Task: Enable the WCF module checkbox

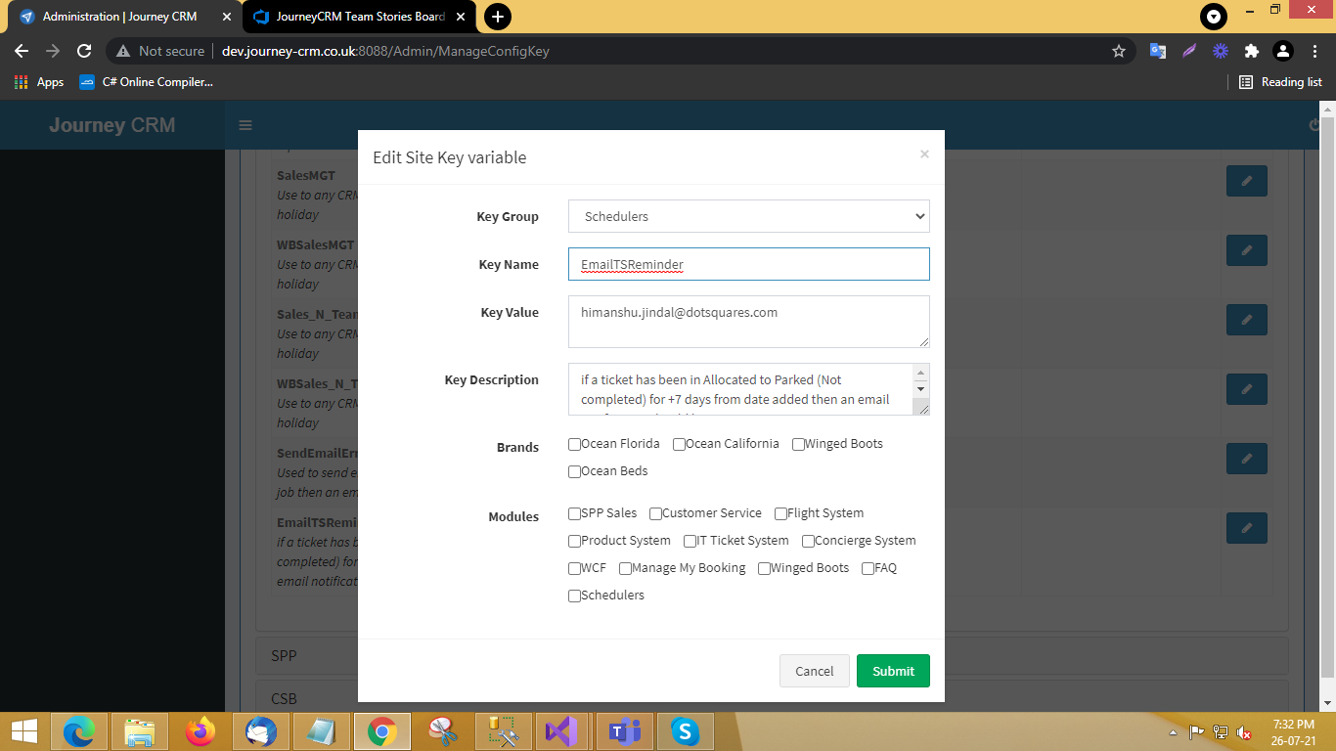Action: [575, 568]
